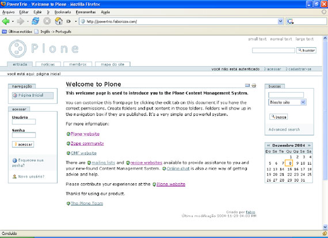Open the mailing lists link
The height and width of the screenshot is (238, 328).
tap(104, 163)
